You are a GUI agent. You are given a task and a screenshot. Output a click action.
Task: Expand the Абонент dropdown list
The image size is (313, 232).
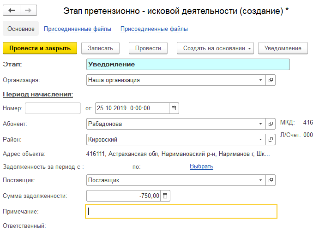(261, 124)
